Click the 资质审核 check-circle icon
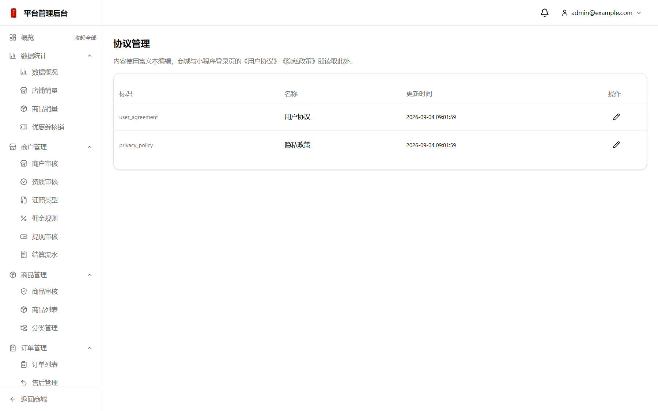 [x=24, y=182]
